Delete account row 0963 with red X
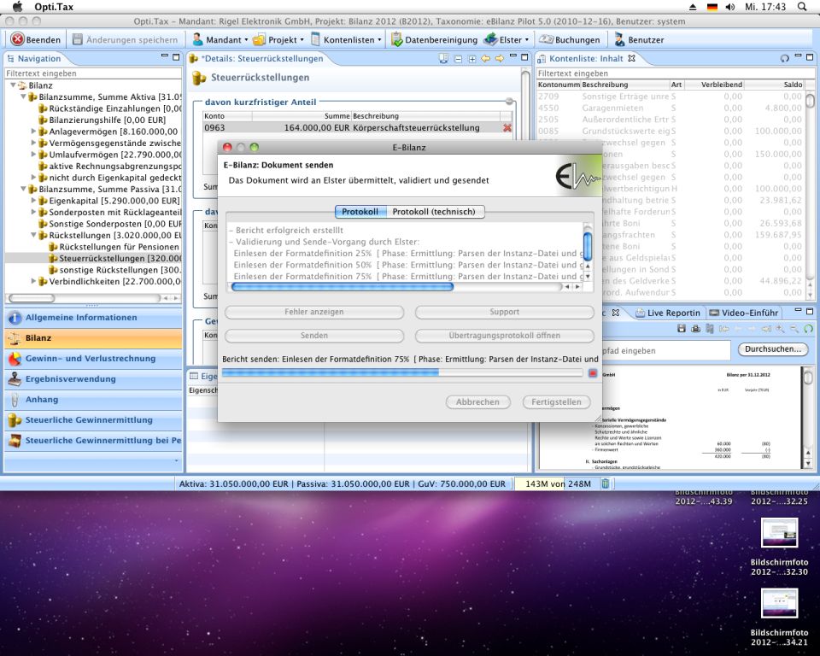820x656 pixels. (507, 127)
